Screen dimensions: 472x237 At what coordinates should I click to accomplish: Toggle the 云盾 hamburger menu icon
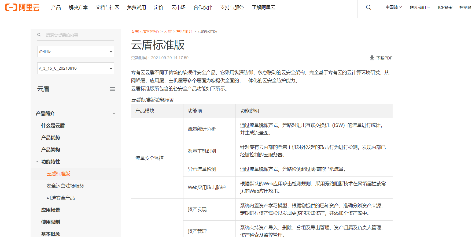click(x=112, y=89)
